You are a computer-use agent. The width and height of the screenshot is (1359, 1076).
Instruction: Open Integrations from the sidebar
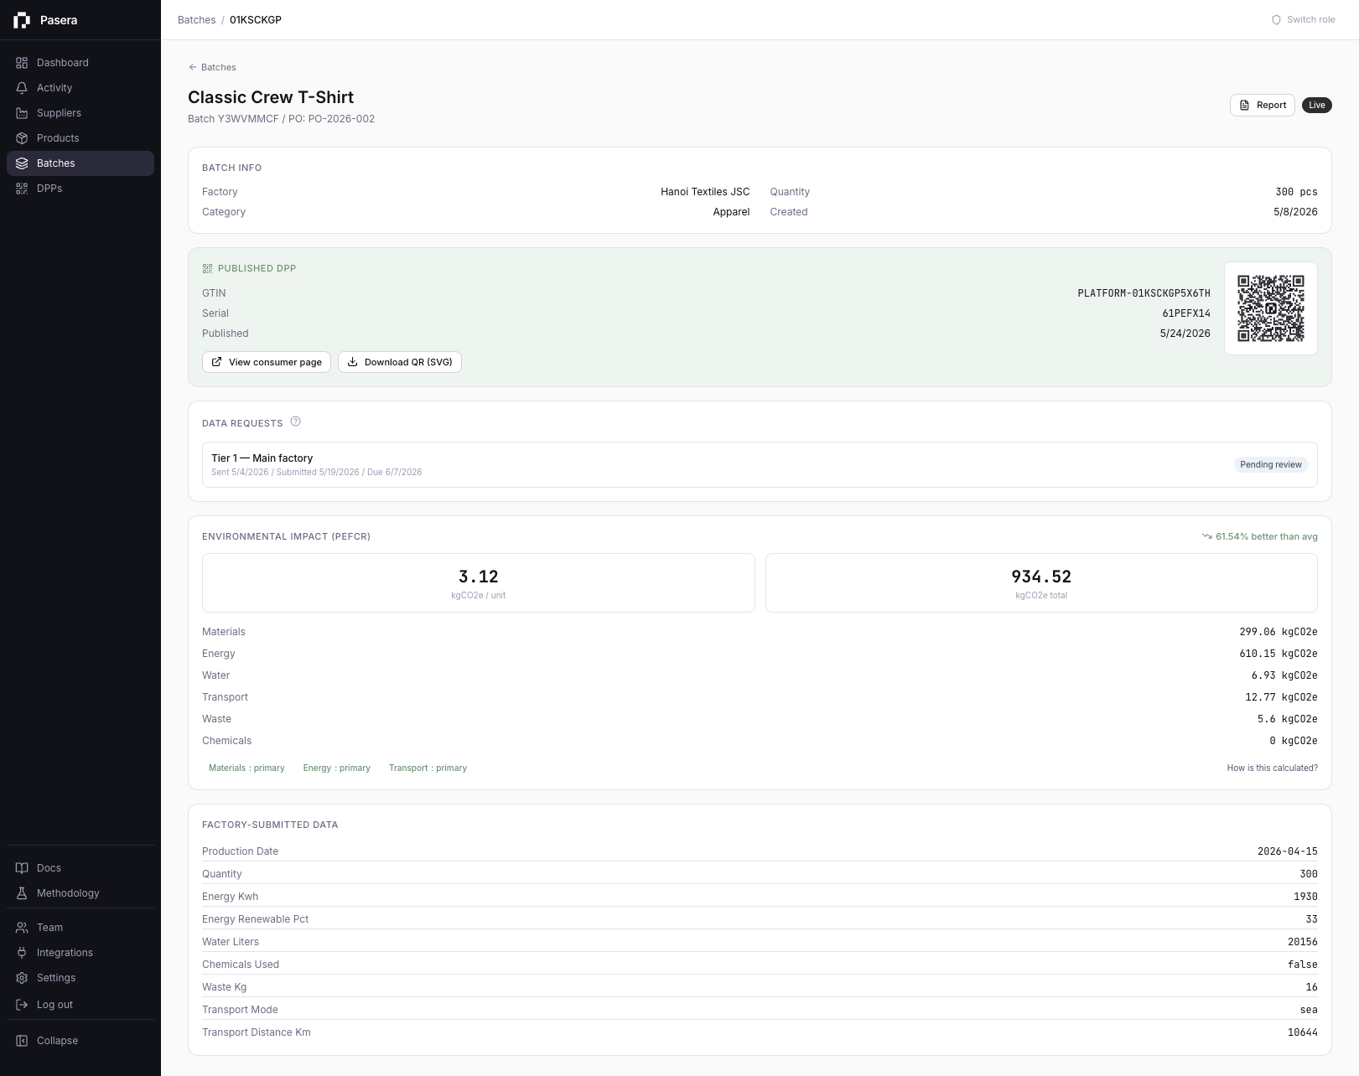click(80, 953)
